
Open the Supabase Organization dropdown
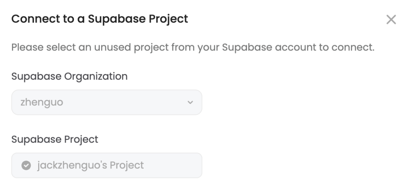tap(107, 102)
